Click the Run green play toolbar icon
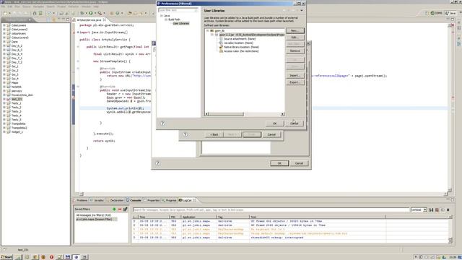 91,13
